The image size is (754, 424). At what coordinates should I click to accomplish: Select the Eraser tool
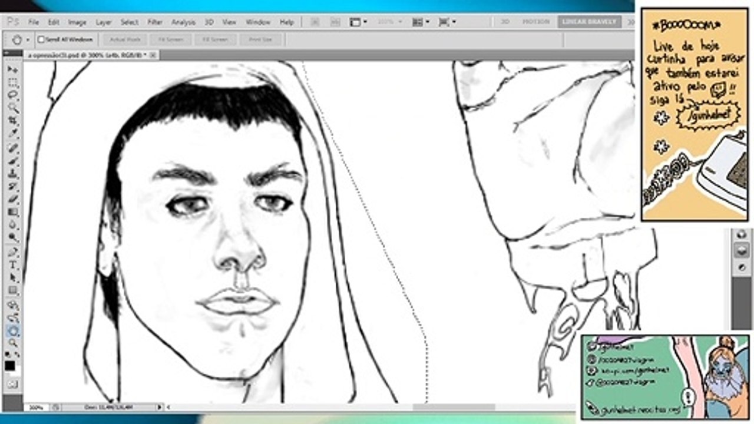tap(12, 200)
